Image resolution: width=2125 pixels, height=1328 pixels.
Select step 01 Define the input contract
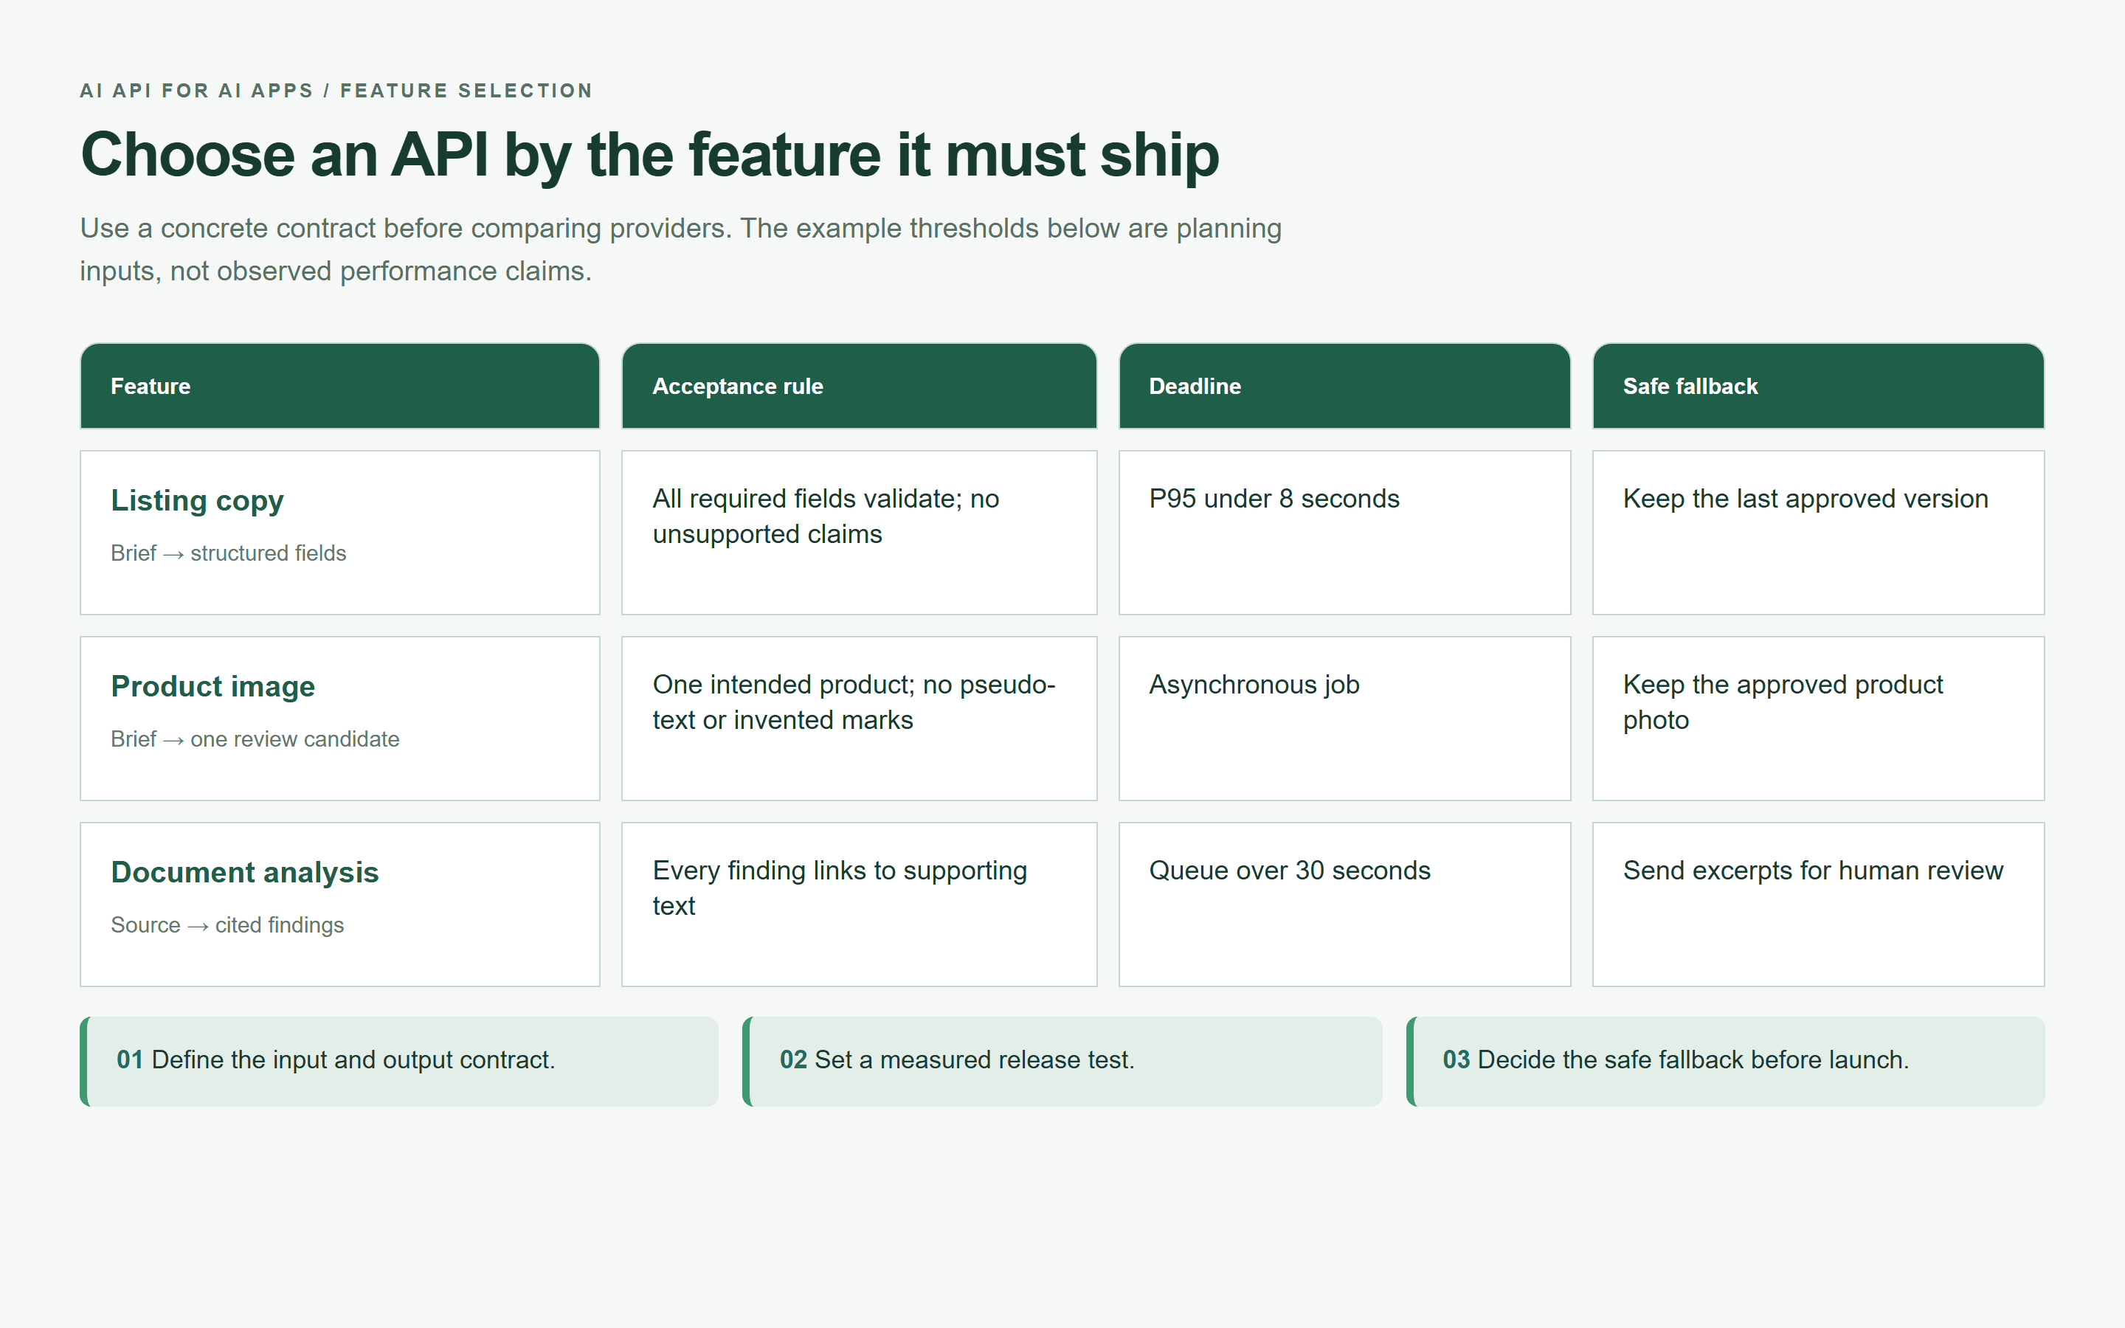[399, 1061]
